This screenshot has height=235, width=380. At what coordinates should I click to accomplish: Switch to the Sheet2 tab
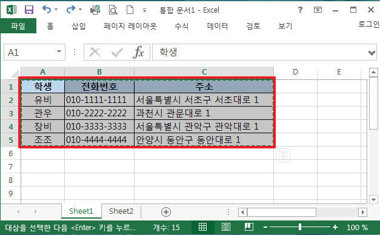point(121,211)
